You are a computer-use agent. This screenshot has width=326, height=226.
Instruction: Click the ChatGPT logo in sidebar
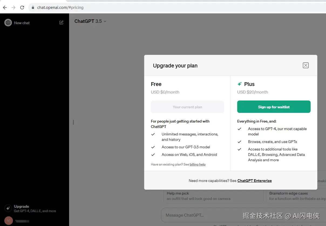click(x=8, y=23)
